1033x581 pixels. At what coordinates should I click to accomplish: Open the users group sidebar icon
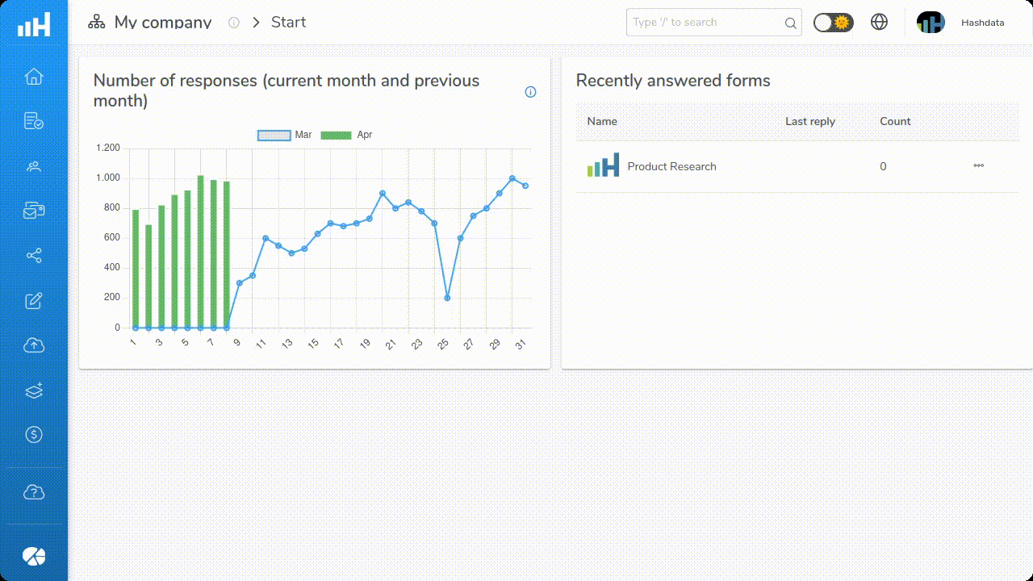coord(34,166)
